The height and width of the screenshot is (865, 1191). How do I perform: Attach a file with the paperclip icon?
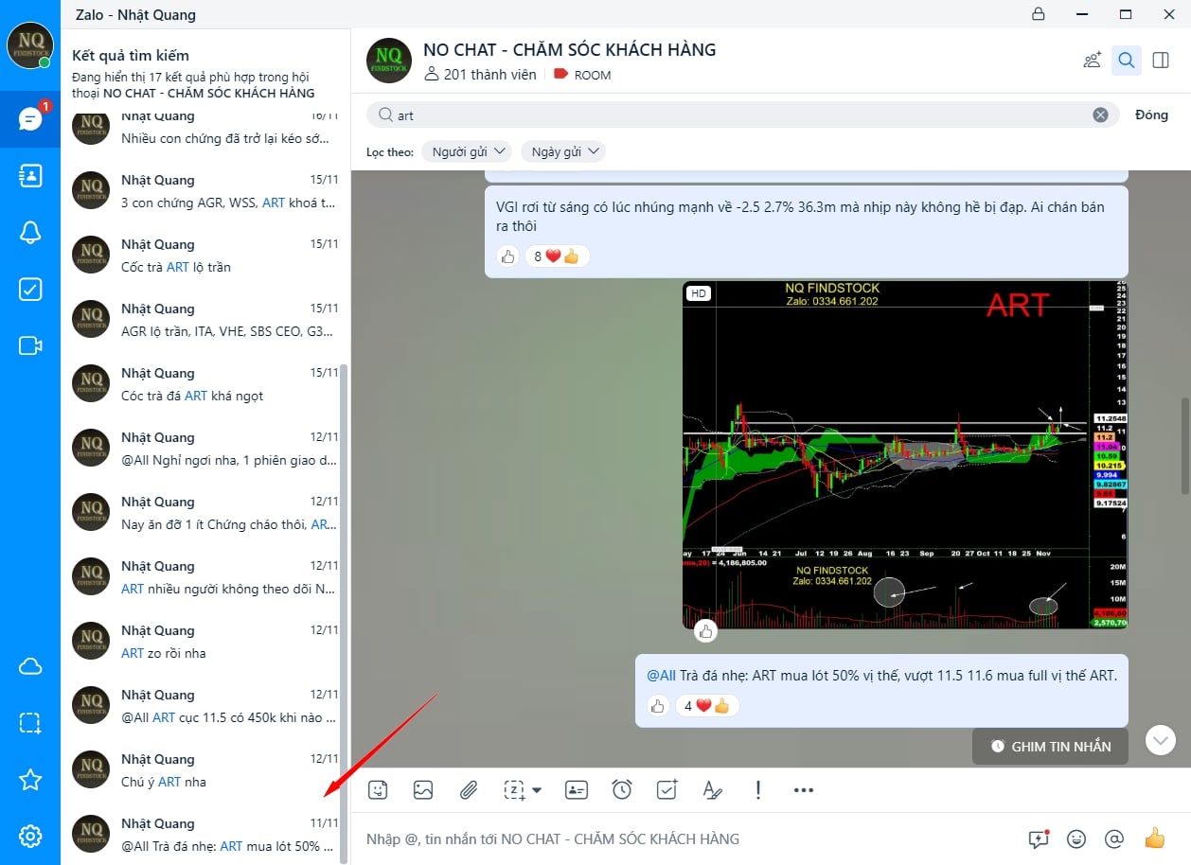click(x=469, y=789)
